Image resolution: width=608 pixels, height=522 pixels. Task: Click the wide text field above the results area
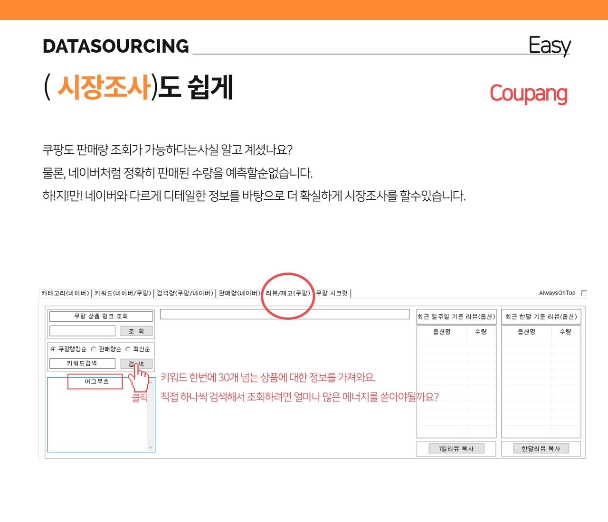click(285, 314)
